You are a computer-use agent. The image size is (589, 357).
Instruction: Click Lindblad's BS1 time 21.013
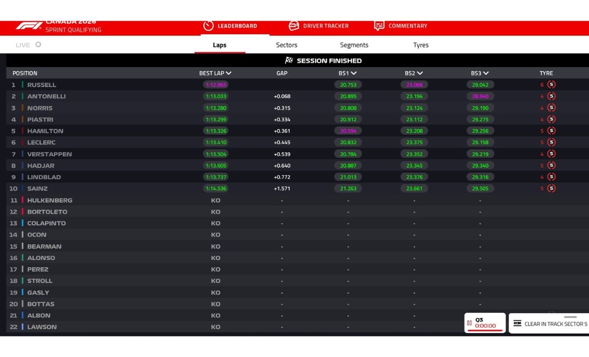(348, 177)
